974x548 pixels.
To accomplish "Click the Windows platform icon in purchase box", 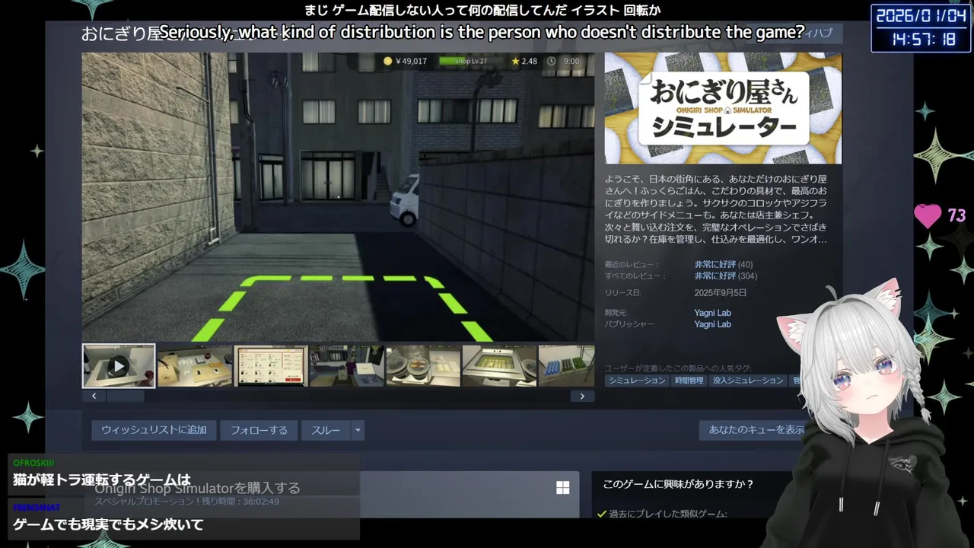I will click(x=563, y=488).
